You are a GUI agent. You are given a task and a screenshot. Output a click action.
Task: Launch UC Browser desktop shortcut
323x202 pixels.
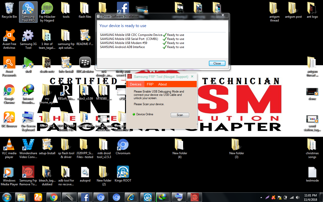pyautogui.click(x=9, y=119)
